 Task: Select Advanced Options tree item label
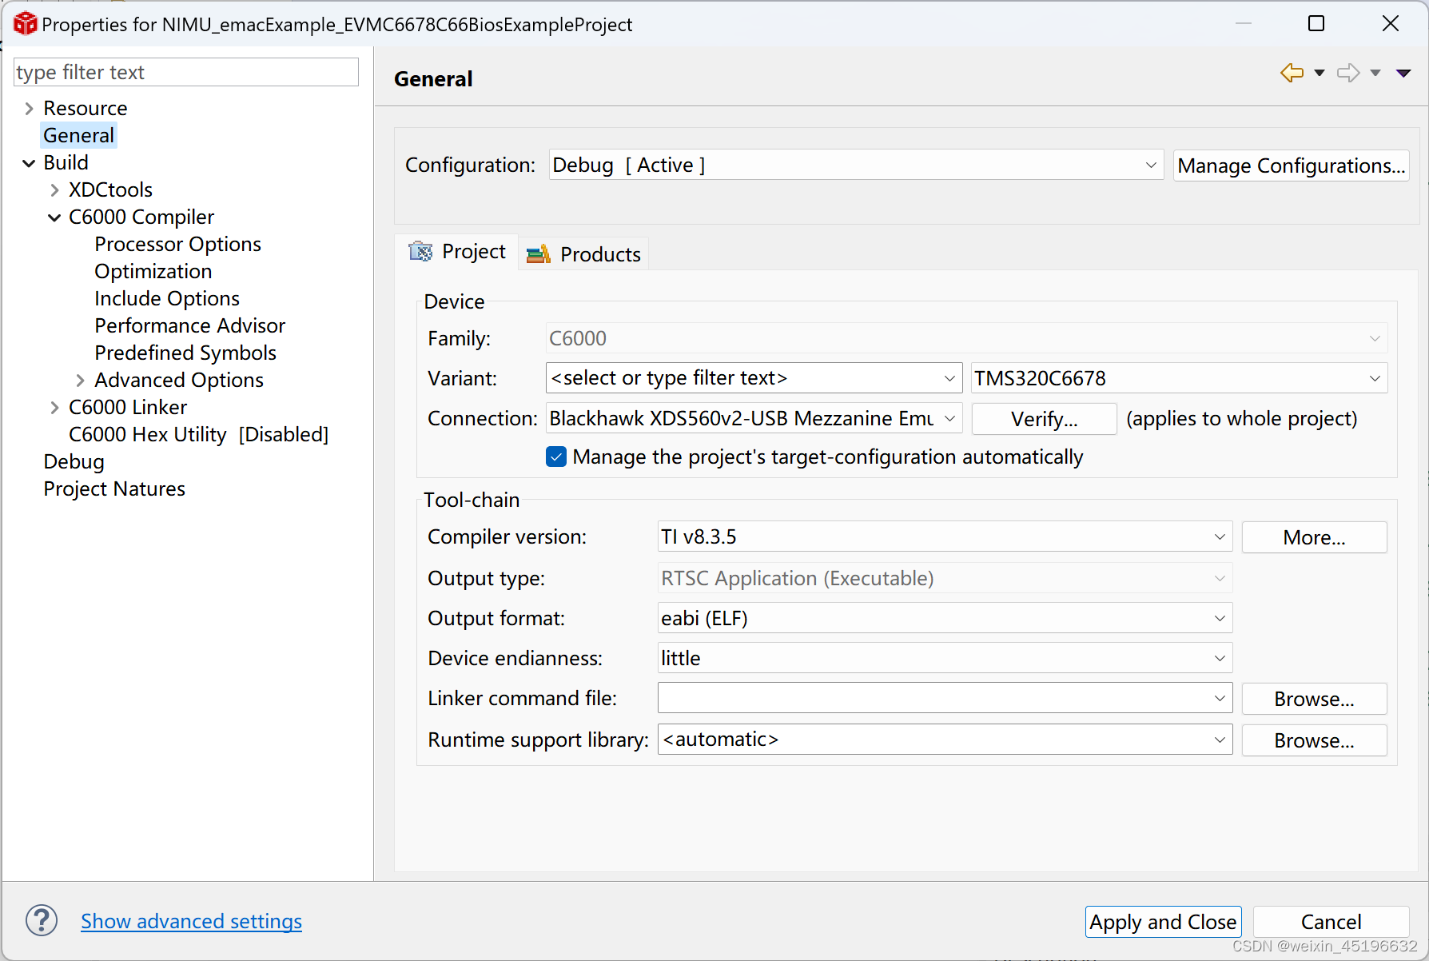178,380
